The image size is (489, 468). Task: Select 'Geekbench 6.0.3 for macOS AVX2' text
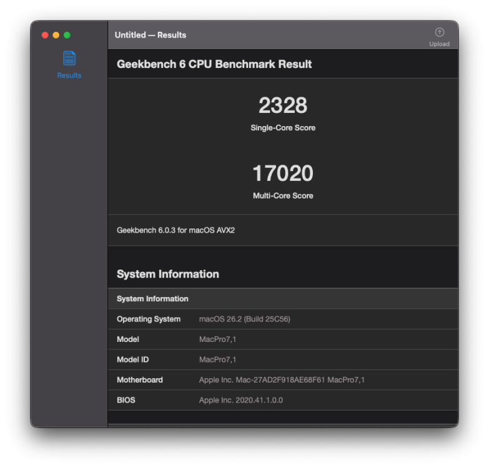pos(175,230)
